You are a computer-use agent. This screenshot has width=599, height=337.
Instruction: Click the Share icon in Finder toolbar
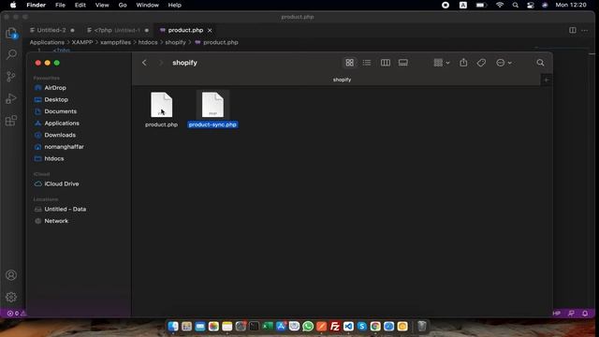[463, 63]
